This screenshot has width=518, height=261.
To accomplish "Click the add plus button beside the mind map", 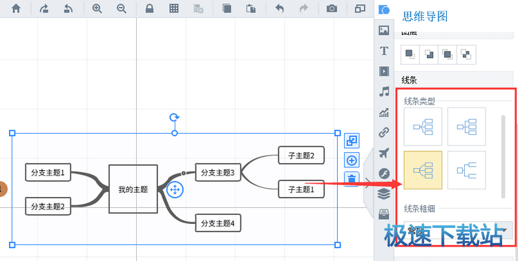I will click(352, 160).
